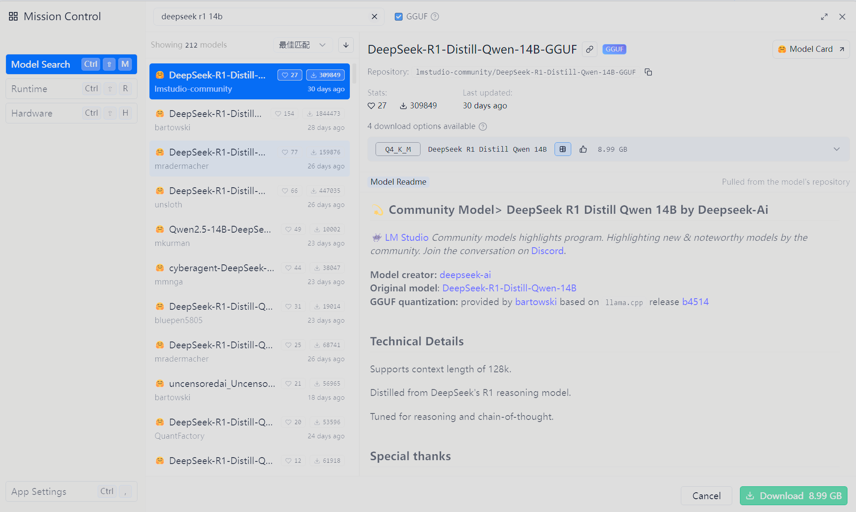
Task: Click the Cancel button
Action: pyautogui.click(x=706, y=496)
